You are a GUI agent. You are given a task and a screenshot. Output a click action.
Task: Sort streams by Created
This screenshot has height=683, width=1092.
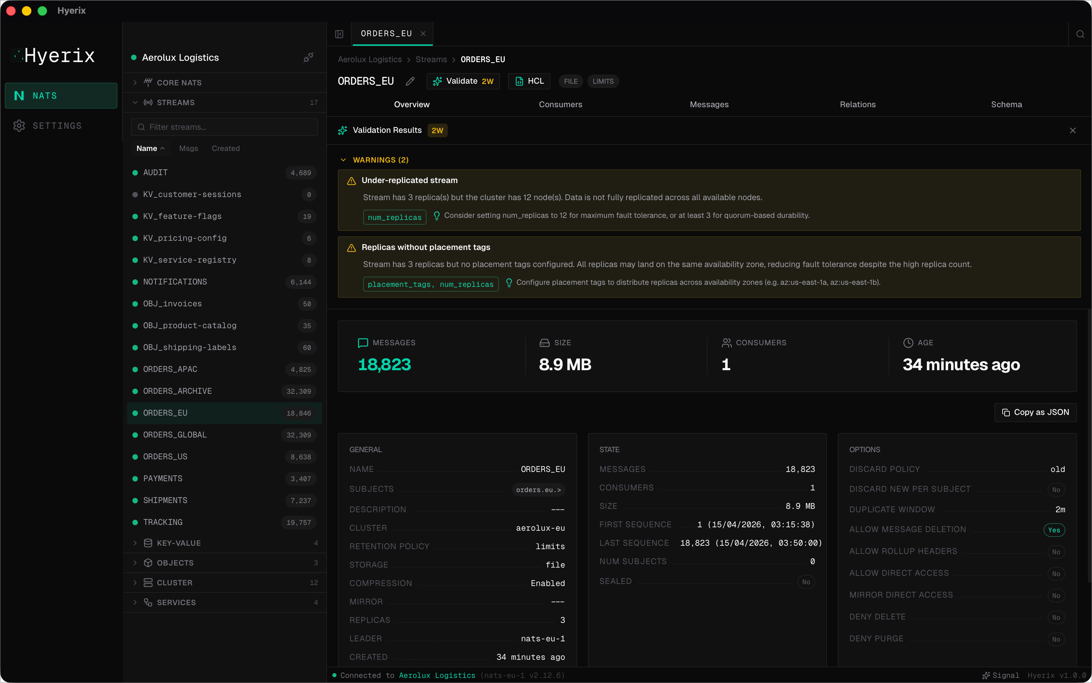[x=226, y=148]
